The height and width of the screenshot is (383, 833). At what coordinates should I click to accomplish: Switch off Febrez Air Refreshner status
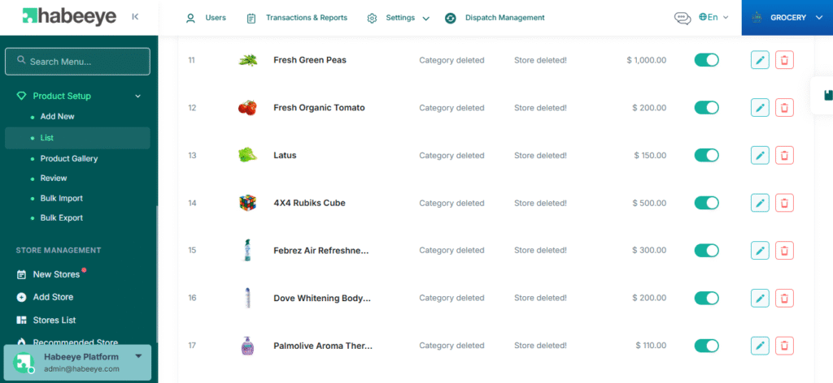coord(706,250)
